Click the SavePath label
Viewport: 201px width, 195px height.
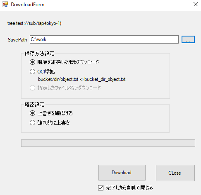click(x=17, y=40)
